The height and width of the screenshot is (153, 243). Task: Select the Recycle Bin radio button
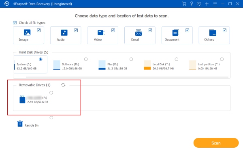(x=51, y=118)
